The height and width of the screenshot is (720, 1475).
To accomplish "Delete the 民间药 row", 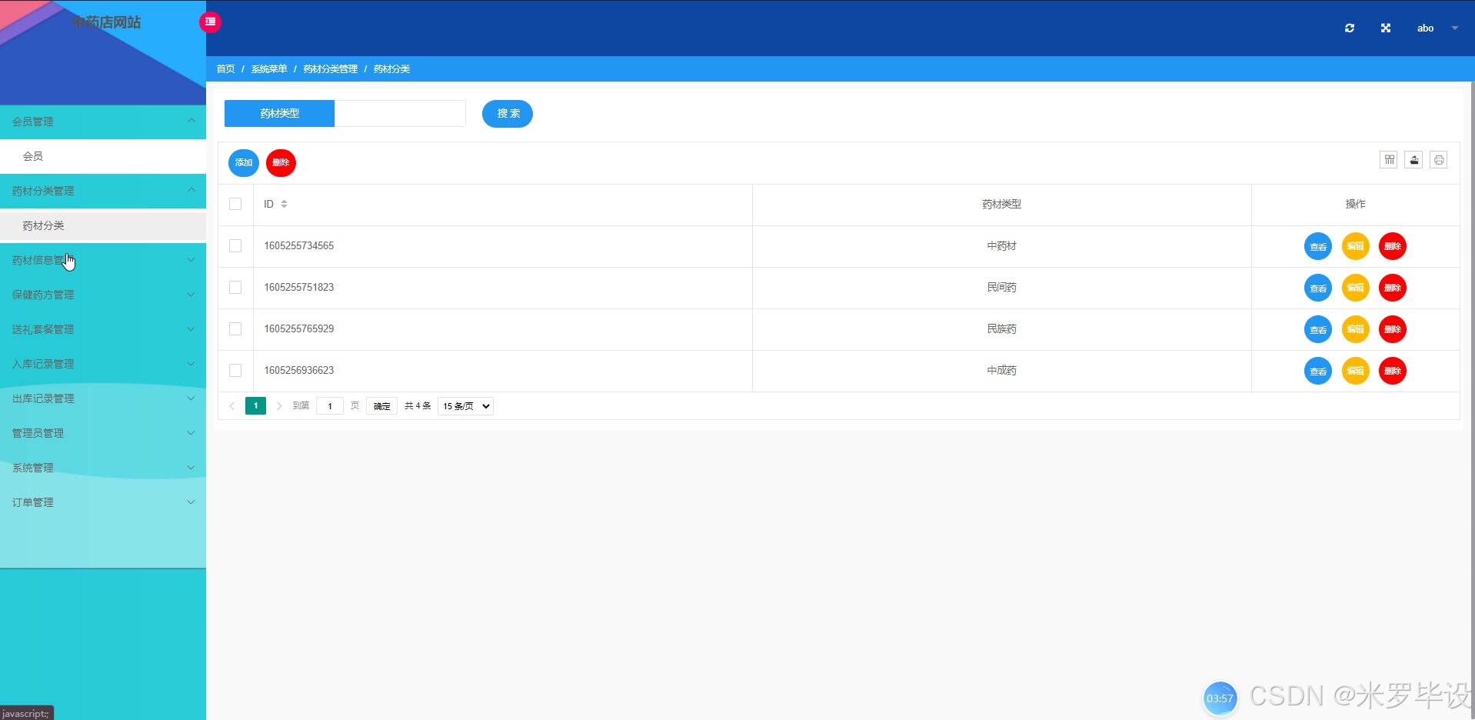I will pos(1393,288).
